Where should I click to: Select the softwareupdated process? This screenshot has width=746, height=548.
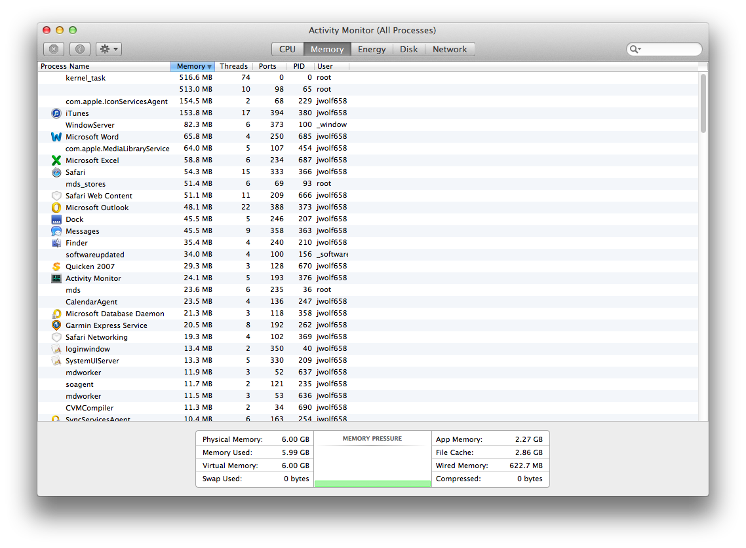coord(94,255)
